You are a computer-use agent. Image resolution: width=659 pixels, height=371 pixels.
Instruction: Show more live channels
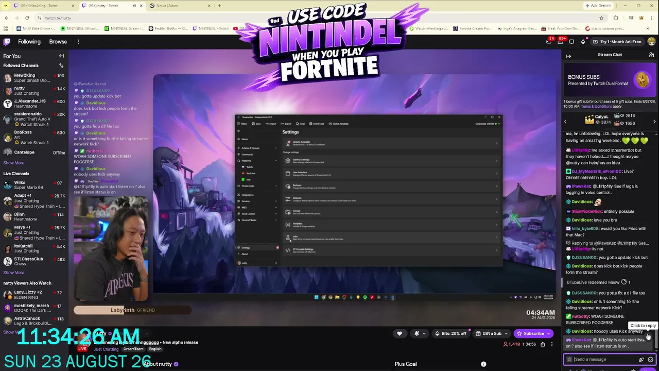pos(14,273)
